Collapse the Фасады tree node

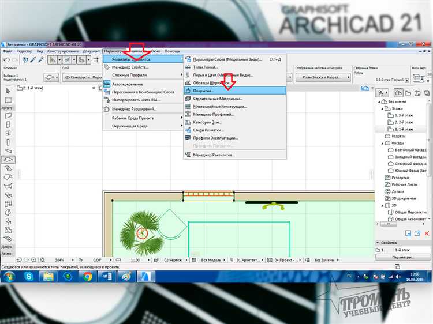[382, 143]
